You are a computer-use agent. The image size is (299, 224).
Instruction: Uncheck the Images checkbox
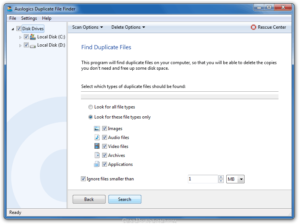coord(104,128)
